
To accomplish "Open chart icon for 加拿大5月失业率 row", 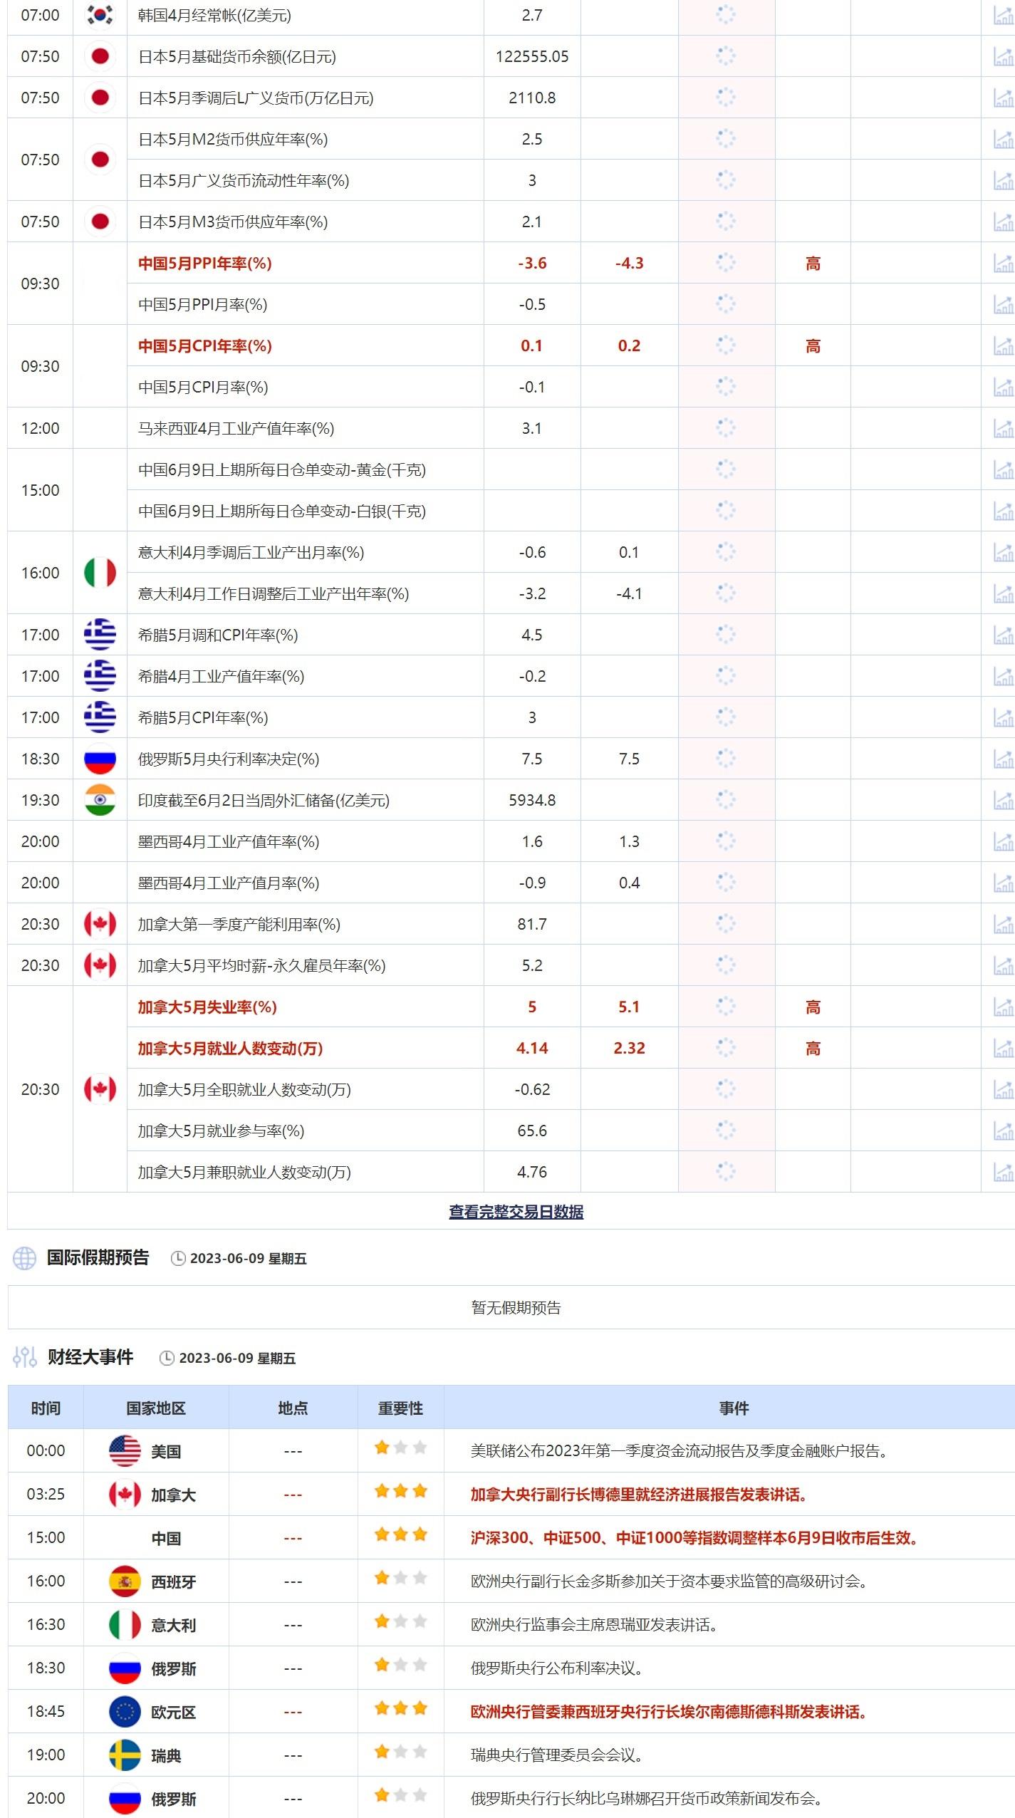I will coord(1003,1007).
